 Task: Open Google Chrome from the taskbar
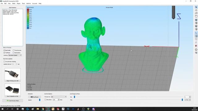(x=43, y=109)
